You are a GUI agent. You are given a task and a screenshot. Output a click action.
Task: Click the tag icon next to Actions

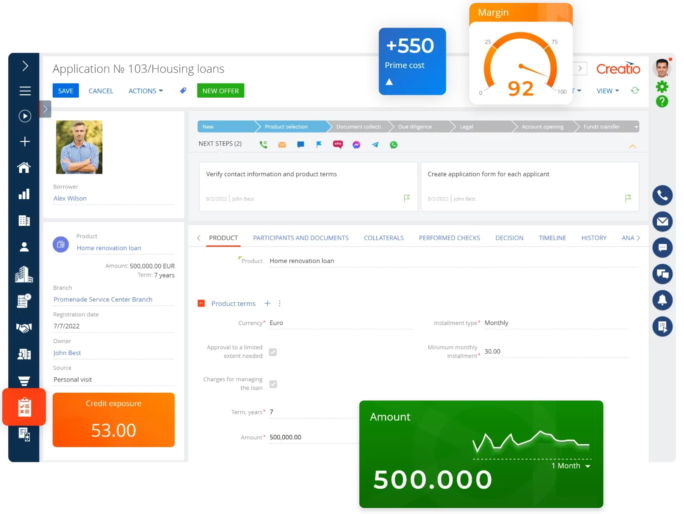(x=183, y=91)
